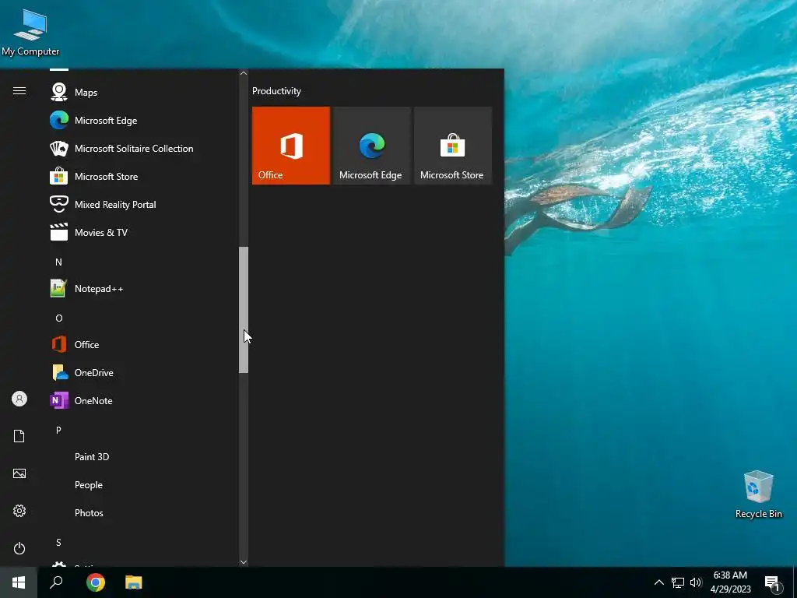Viewport: 797px width, 598px height.
Task: Expand the Start menu hamburger button
Action: point(19,91)
